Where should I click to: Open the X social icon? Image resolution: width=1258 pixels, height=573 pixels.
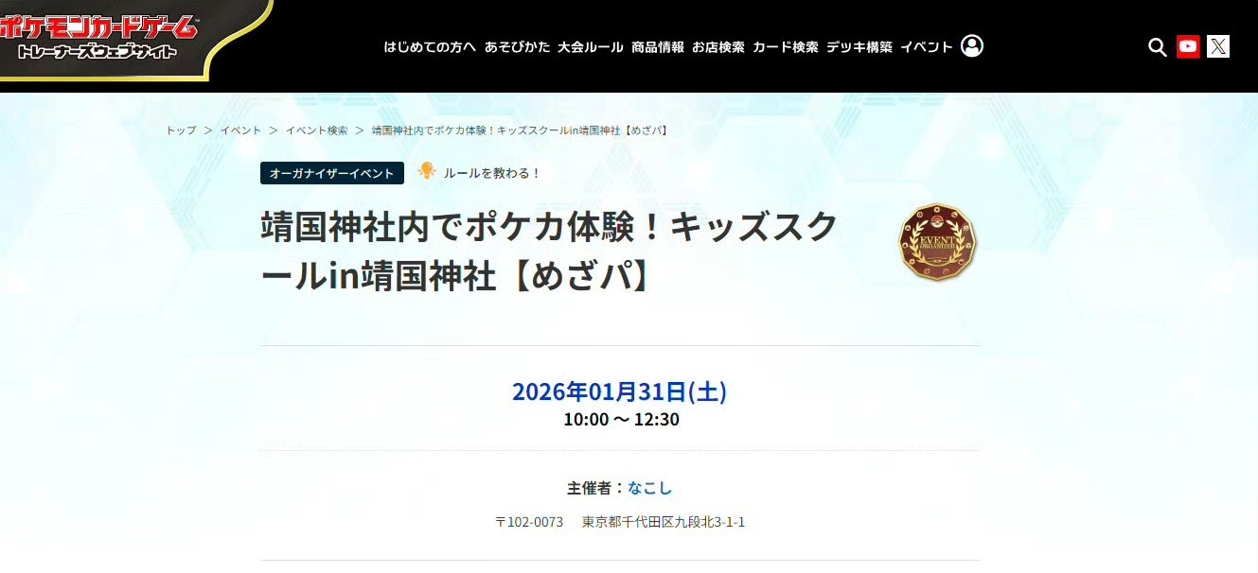click(1218, 46)
